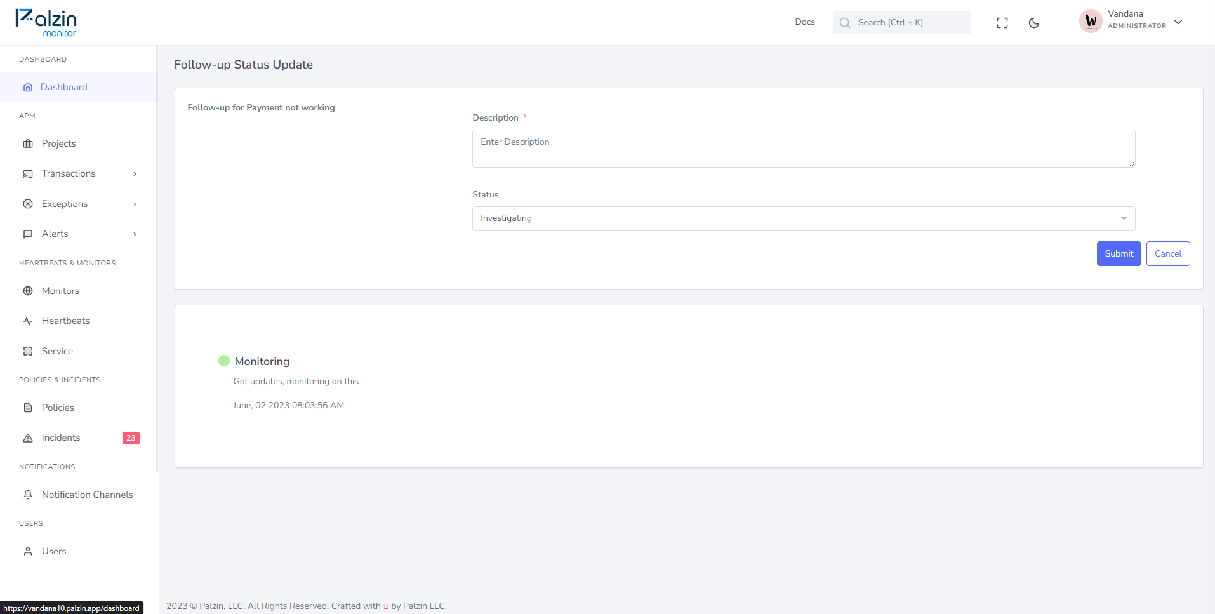Click the Palzin monitor logo

pyautogui.click(x=46, y=23)
